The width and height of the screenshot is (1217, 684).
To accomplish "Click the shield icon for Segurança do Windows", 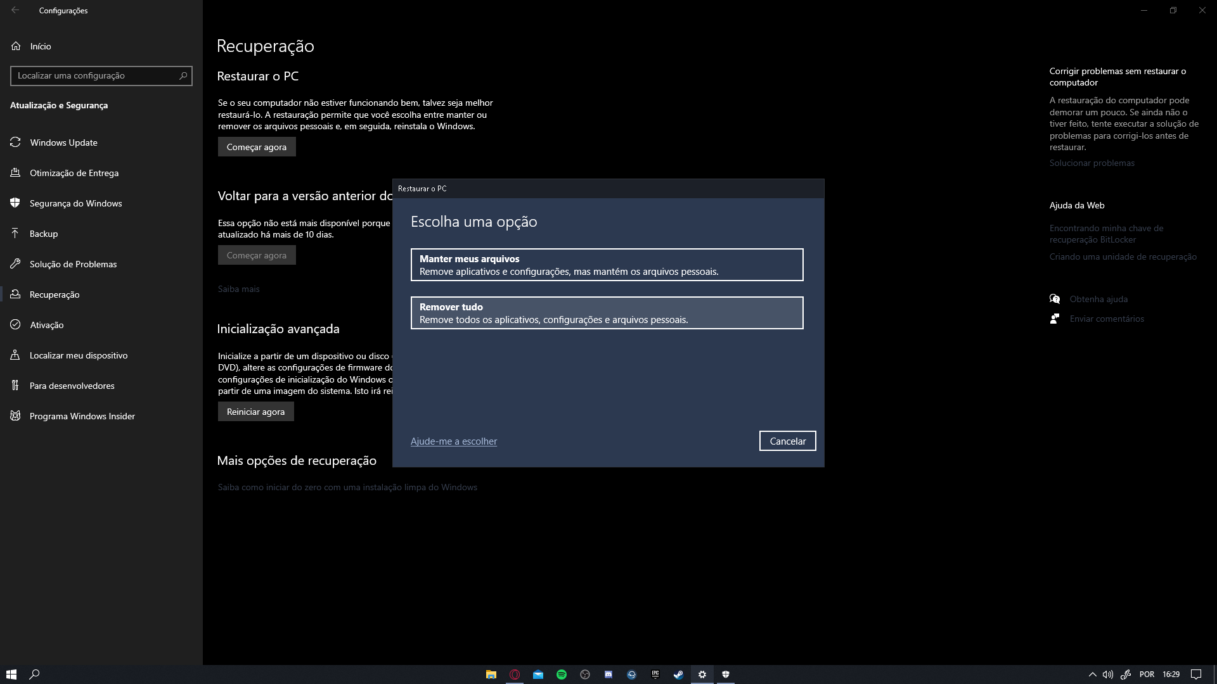I will click(x=15, y=203).
